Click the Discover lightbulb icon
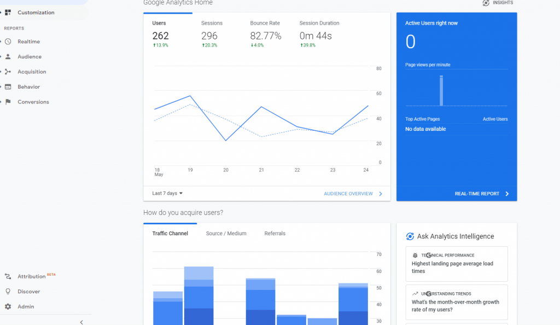The width and height of the screenshot is (560, 325). point(8,292)
